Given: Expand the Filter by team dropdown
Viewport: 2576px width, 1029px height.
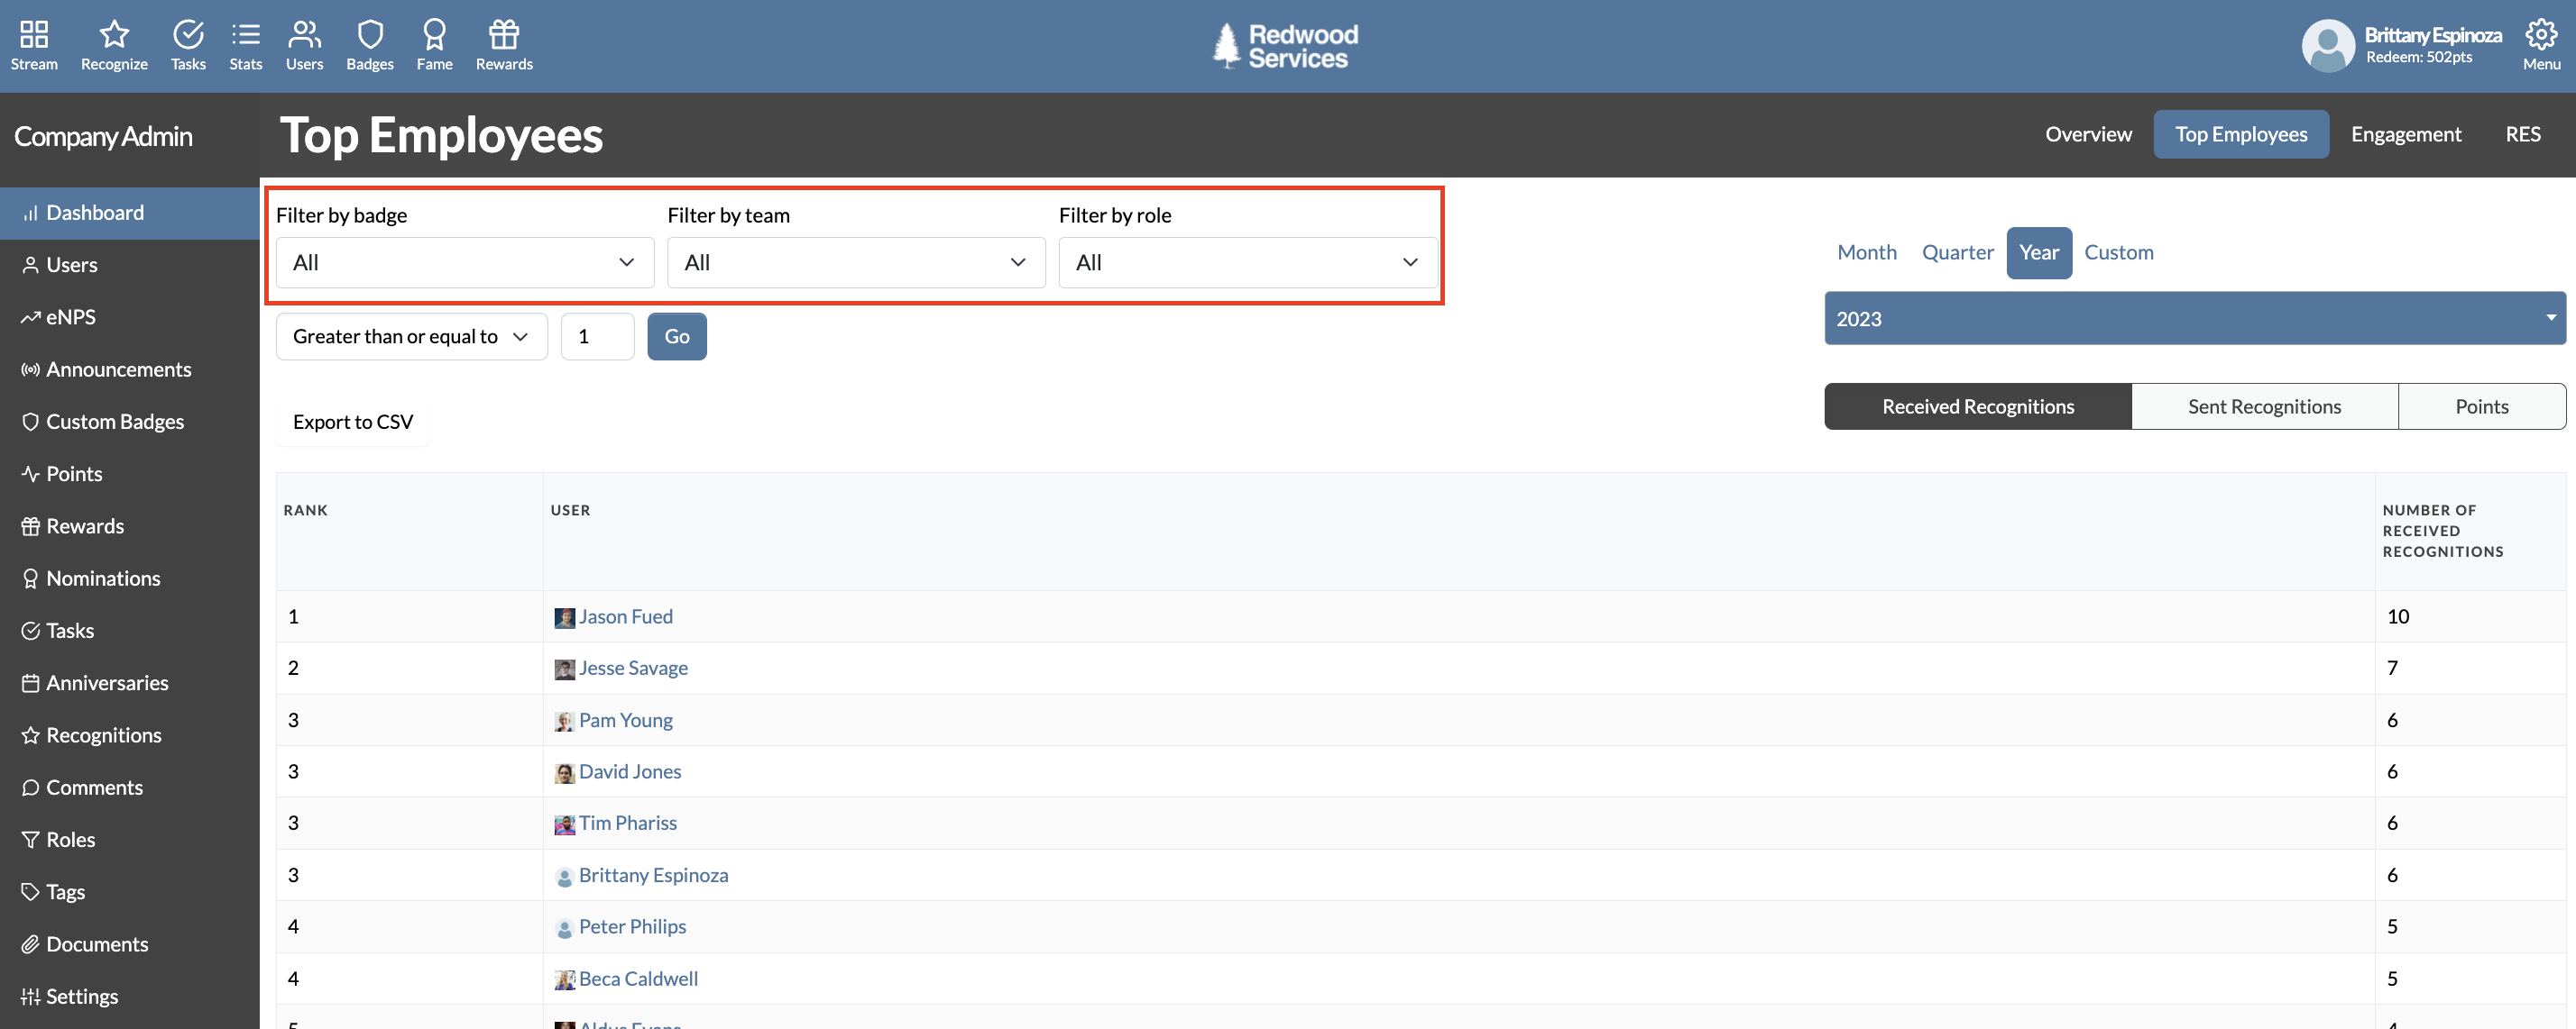Looking at the screenshot, I should (x=856, y=263).
